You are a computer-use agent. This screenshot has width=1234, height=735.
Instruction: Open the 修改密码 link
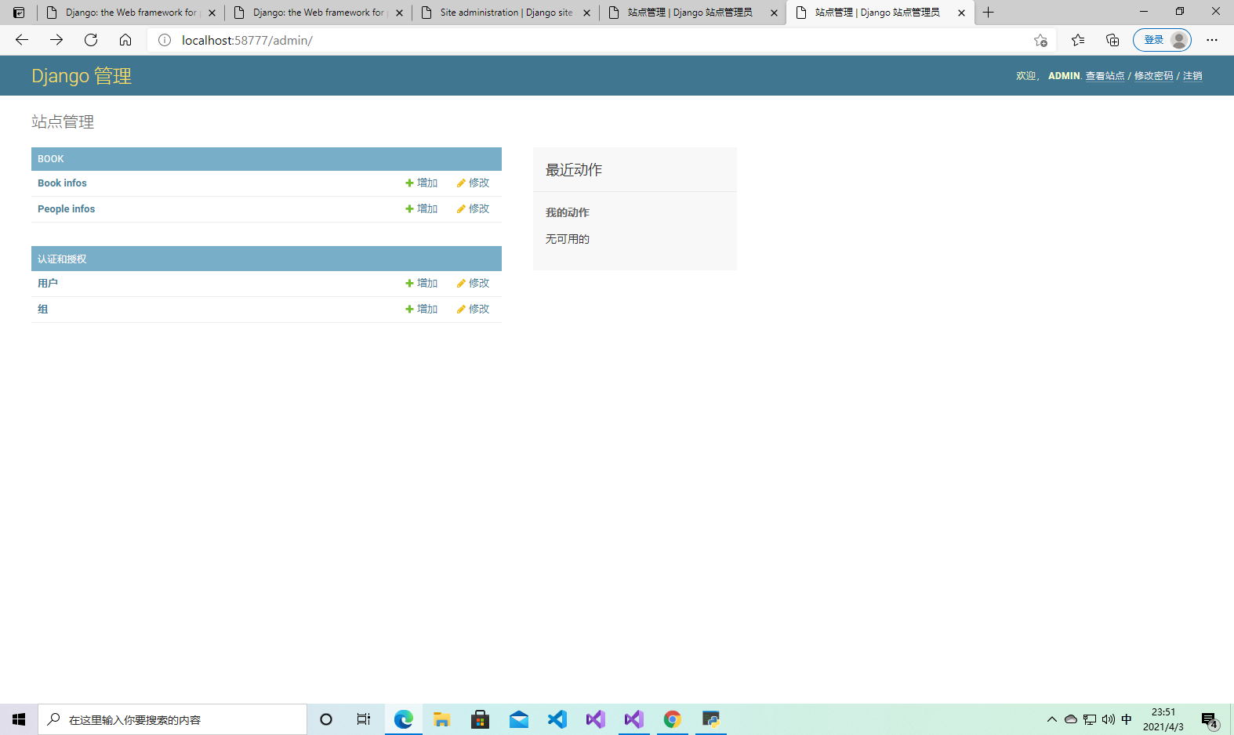[1153, 76]
